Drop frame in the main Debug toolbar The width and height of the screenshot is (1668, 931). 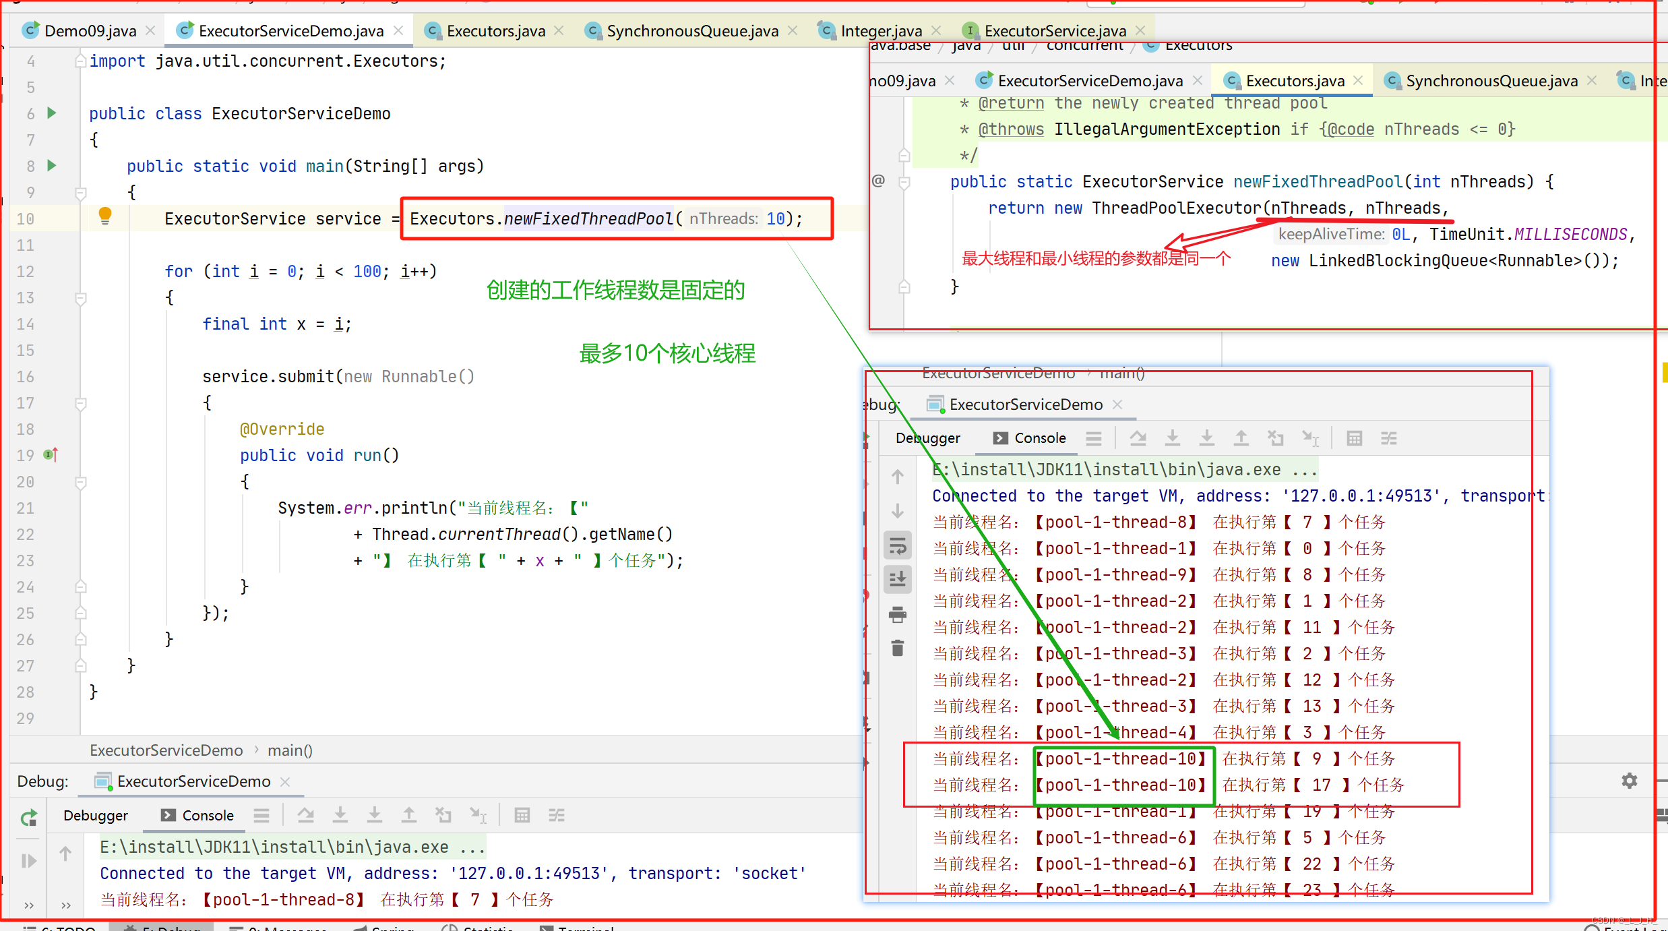coord(443,816)
